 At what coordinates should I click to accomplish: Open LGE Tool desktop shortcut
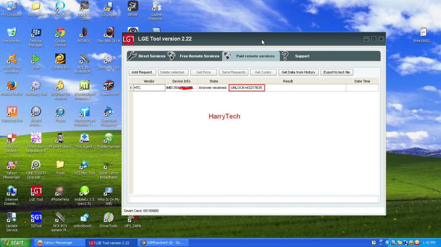pyautogui.click(x=36, y=194)
